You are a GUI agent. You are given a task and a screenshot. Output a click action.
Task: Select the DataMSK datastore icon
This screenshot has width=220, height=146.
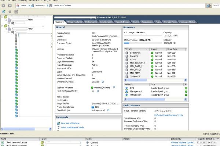coord(127,56)
